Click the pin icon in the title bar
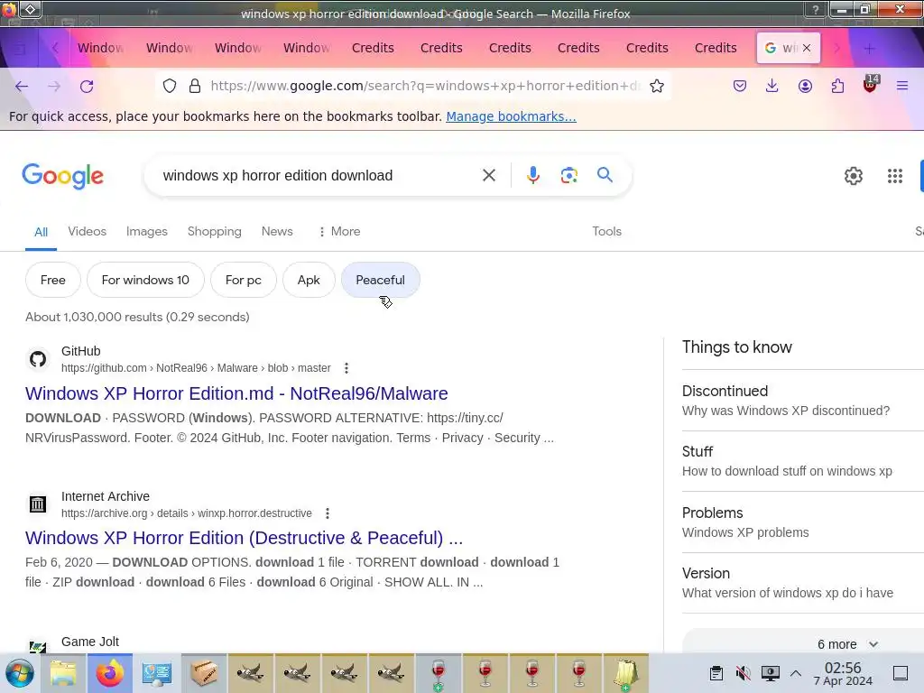 click(30, 9)
